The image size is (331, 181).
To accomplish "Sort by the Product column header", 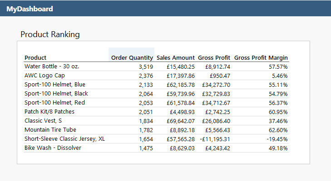I will click(35, 57).
